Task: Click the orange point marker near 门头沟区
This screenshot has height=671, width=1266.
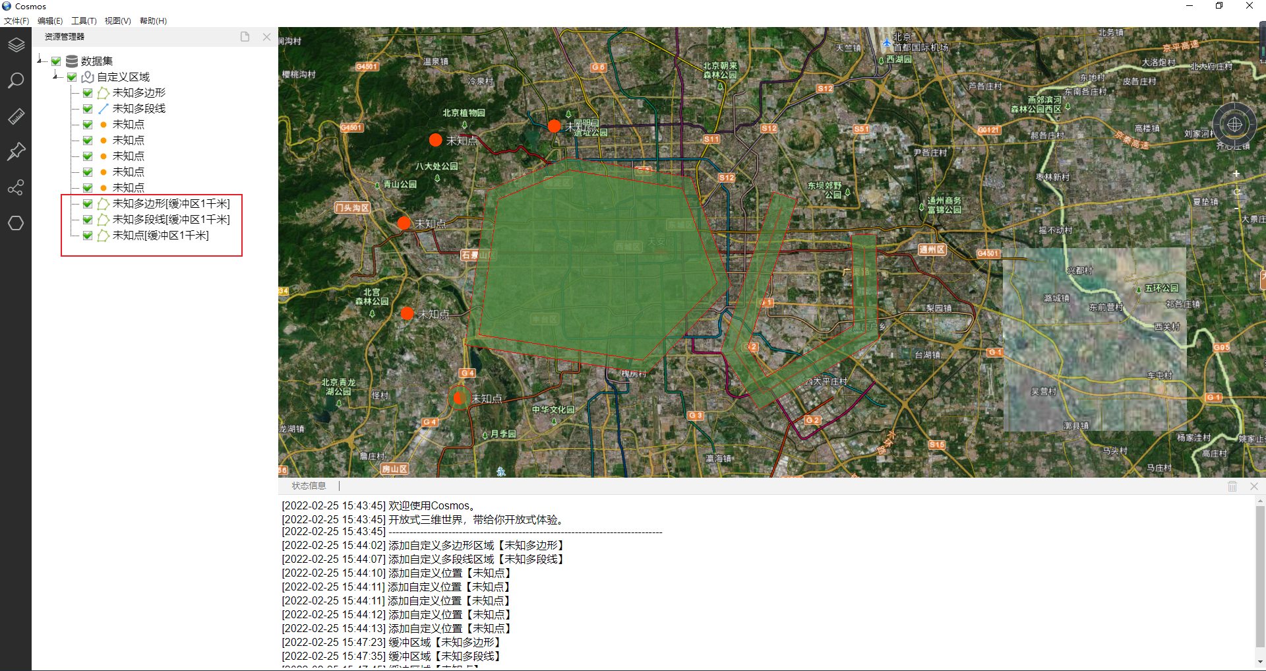Action: click(404, 223)
